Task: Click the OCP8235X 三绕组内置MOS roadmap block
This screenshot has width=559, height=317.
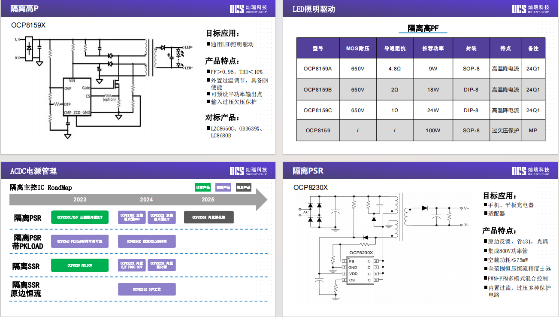Action: (132, 217)
